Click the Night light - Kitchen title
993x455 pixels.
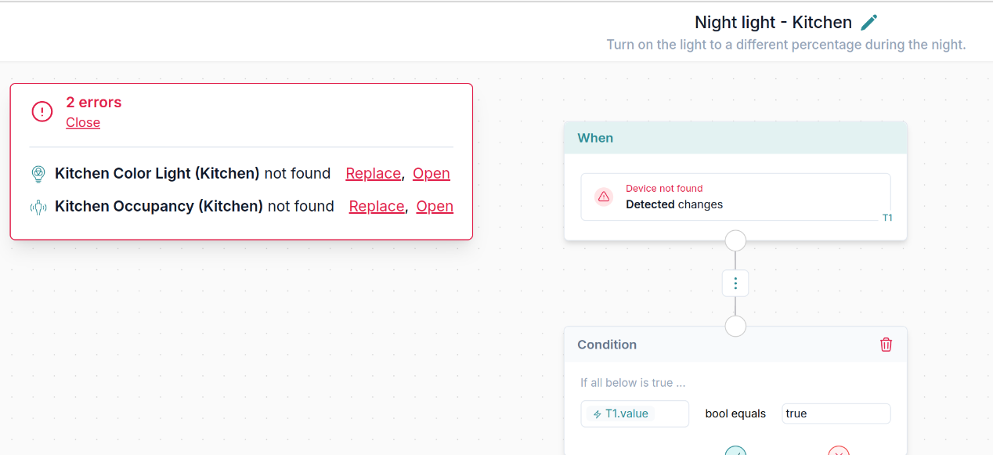773,23
